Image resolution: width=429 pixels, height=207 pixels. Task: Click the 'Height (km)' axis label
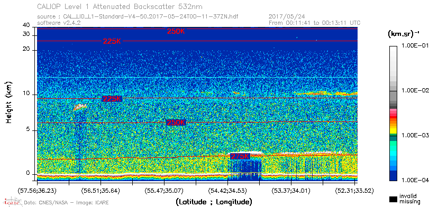pyautogui.click(x=9, y=102)
